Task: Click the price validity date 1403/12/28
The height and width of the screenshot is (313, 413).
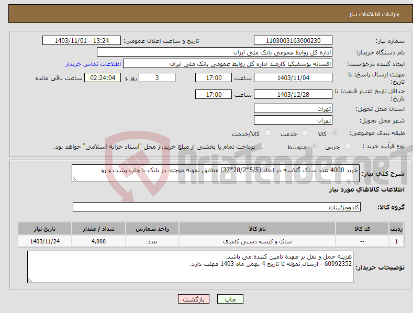Action: (x=293, y=94)
